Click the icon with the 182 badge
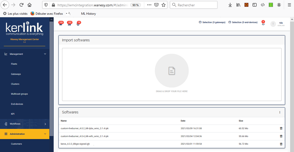This screenshot has width=294, height=152. click(x=69, y=24)
